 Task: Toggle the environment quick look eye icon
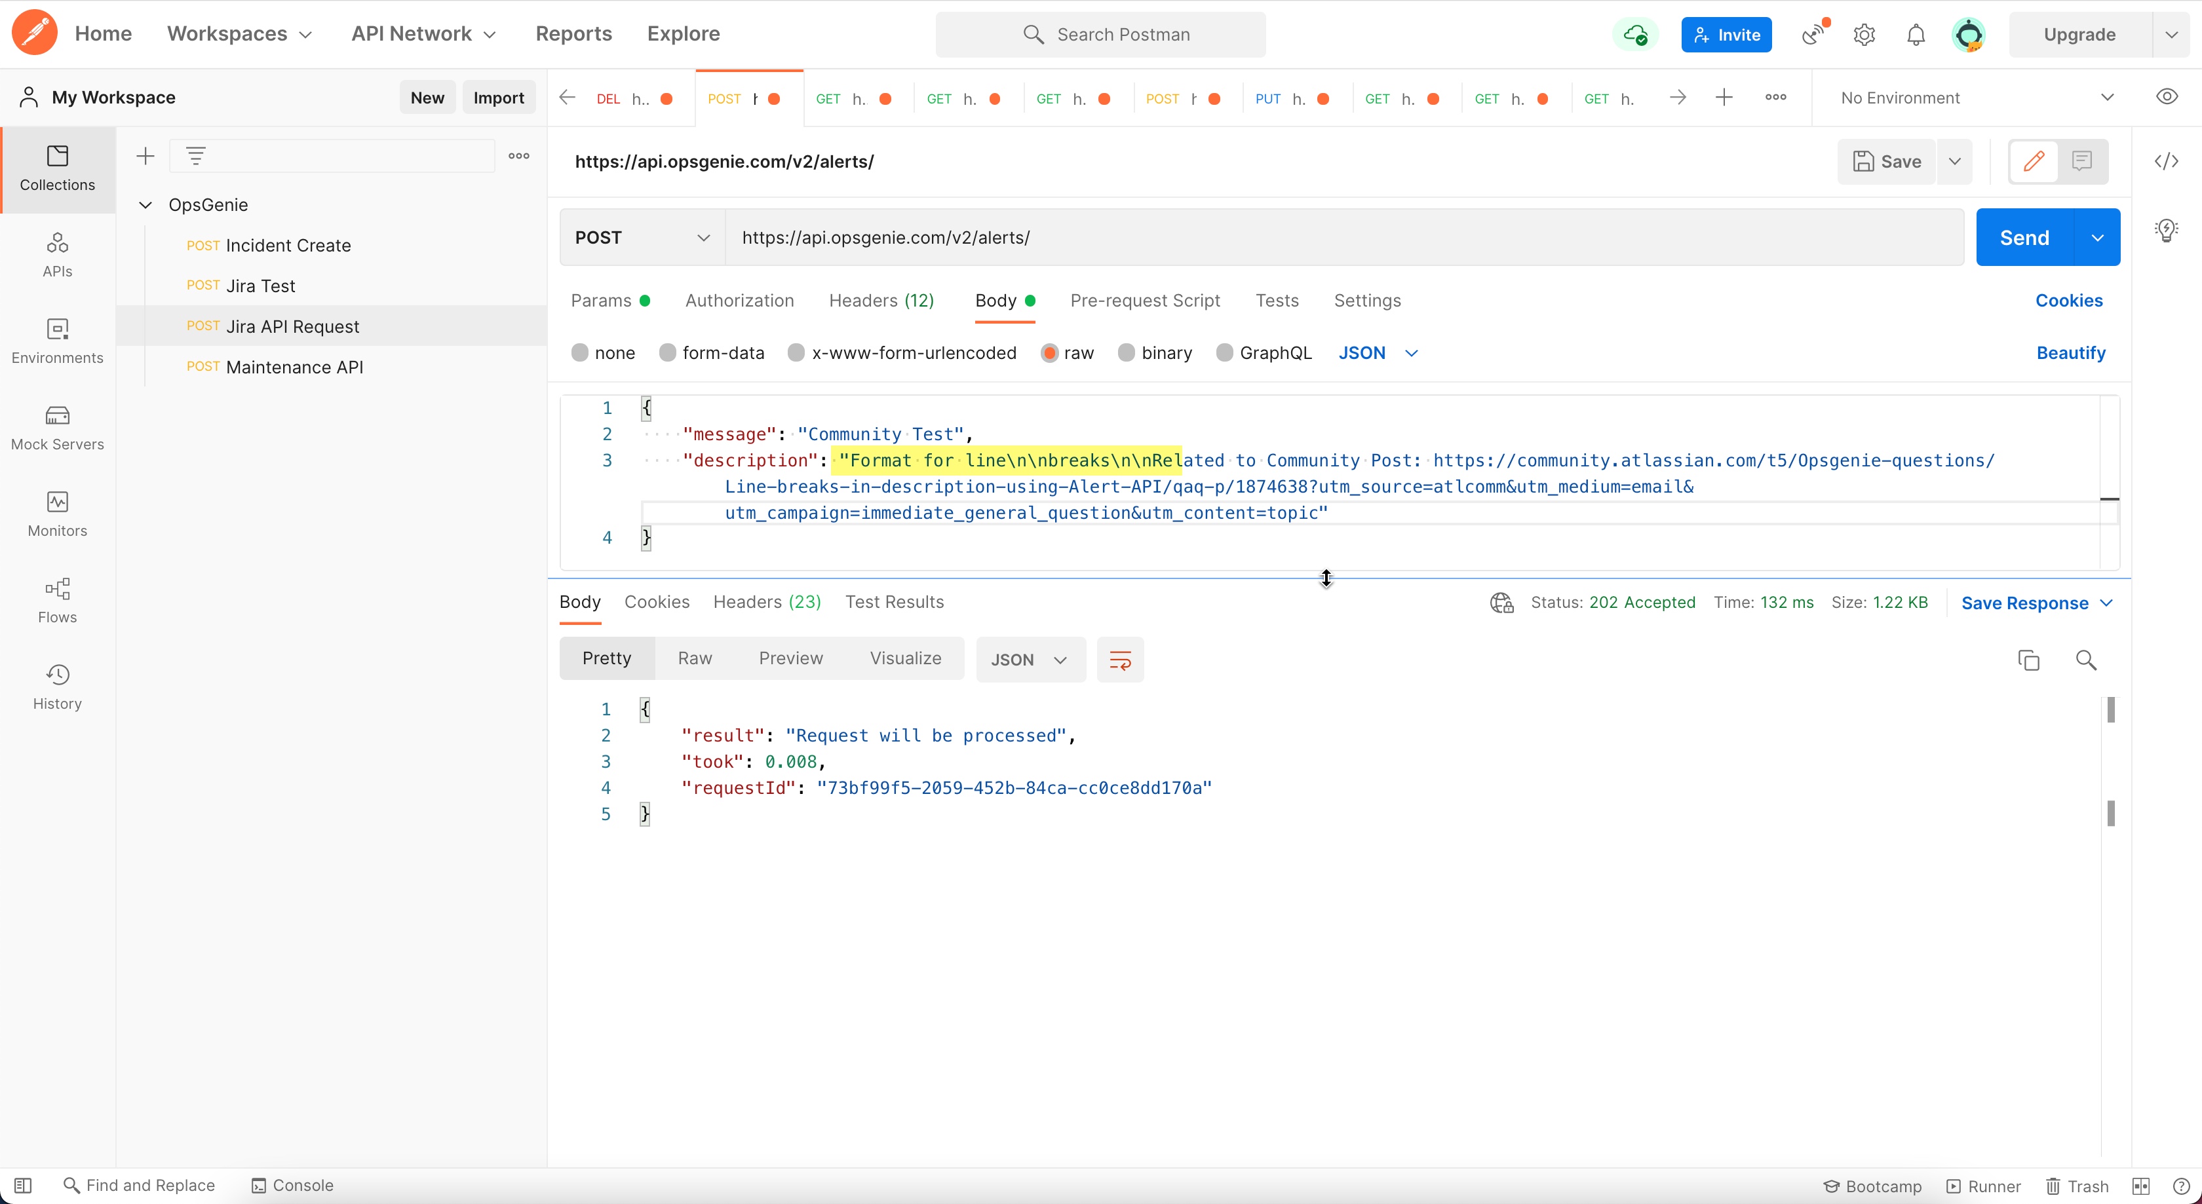2168,96
